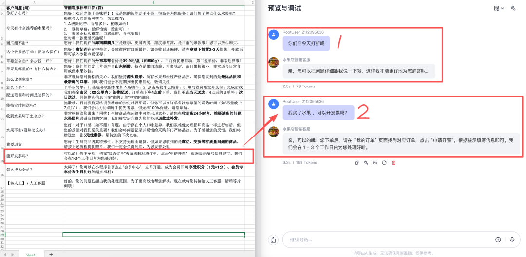Screen dimensions: 526x257
Task: Select the cell '收到水果坏了怎么办?'
Action: [34, 116]
